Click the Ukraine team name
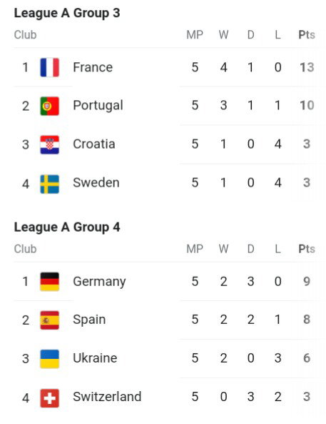326x424 pixels. 96,358
